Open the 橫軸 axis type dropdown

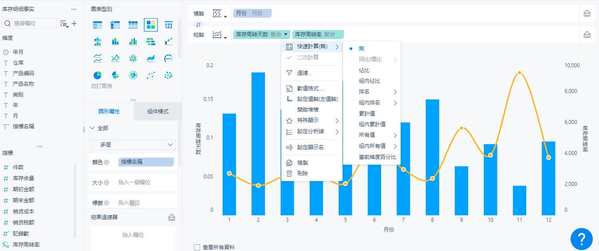pyautogui.click(x=220, y=14)
